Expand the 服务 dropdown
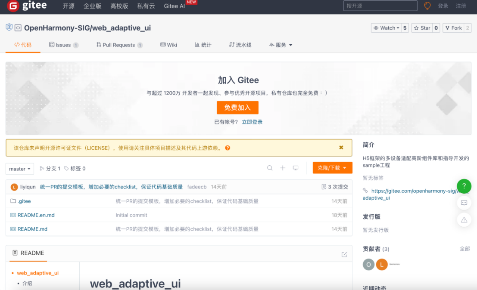 tap(281, 45)
